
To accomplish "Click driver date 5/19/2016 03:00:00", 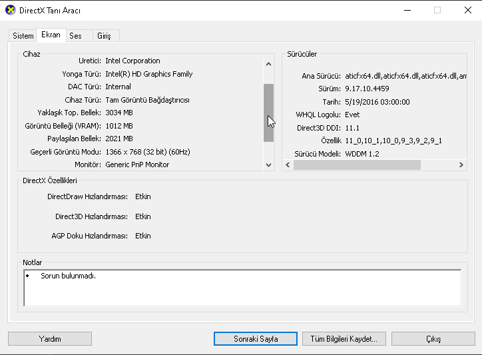I will click(377, 102).
